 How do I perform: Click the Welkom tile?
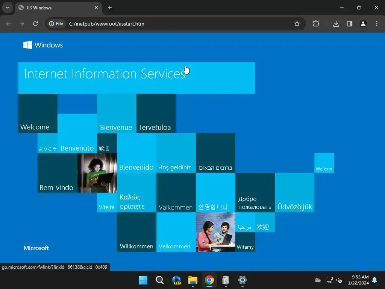324,163
